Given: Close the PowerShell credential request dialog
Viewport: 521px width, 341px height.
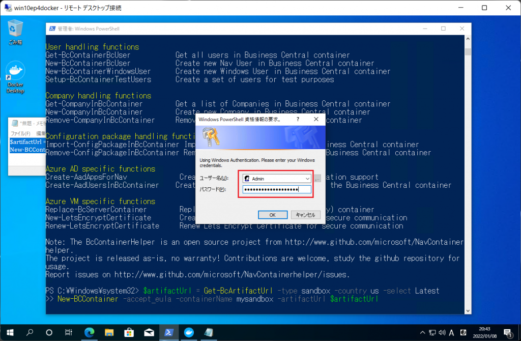Looking at the screenshot, I should [316, 119].
